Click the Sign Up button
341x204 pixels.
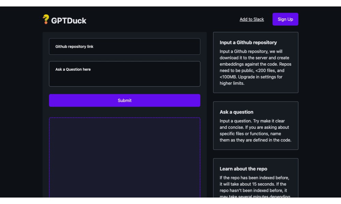(285, 19)
